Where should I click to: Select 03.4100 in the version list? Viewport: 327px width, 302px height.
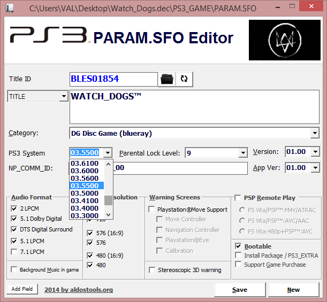tap(87, 201)
